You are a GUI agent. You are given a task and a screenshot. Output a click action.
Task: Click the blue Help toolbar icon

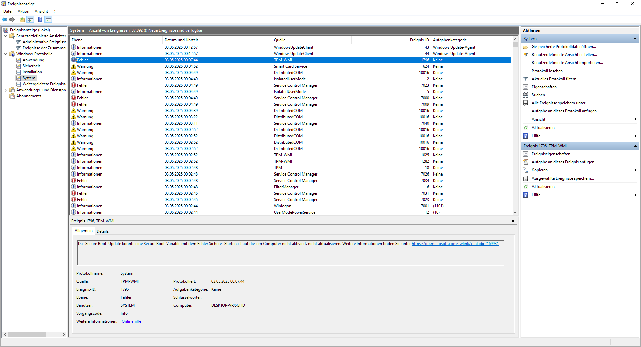tap(40, 19)
